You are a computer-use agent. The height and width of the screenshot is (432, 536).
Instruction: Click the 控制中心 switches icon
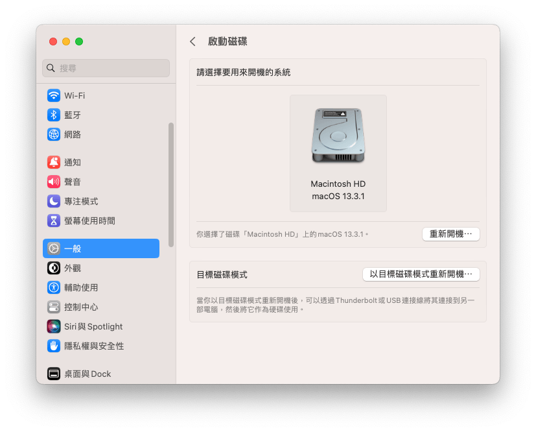coord(54,307)
